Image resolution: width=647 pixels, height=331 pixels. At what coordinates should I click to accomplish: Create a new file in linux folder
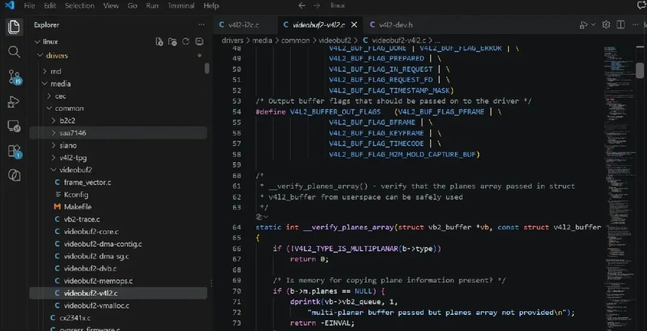pos(159,42)
